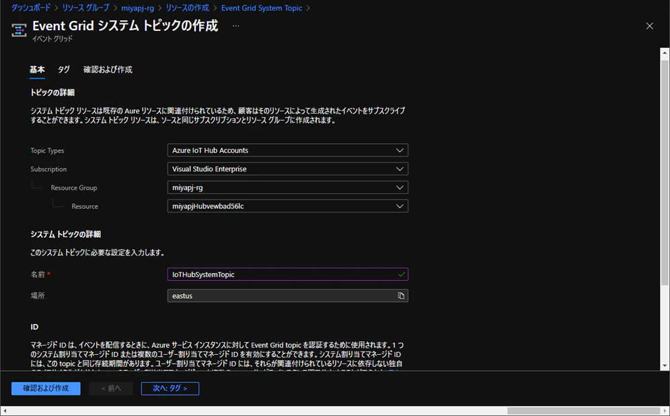This screenshot has height=416, width=670.
Task: Click the 名前 required field label
Action: point(40,274)
